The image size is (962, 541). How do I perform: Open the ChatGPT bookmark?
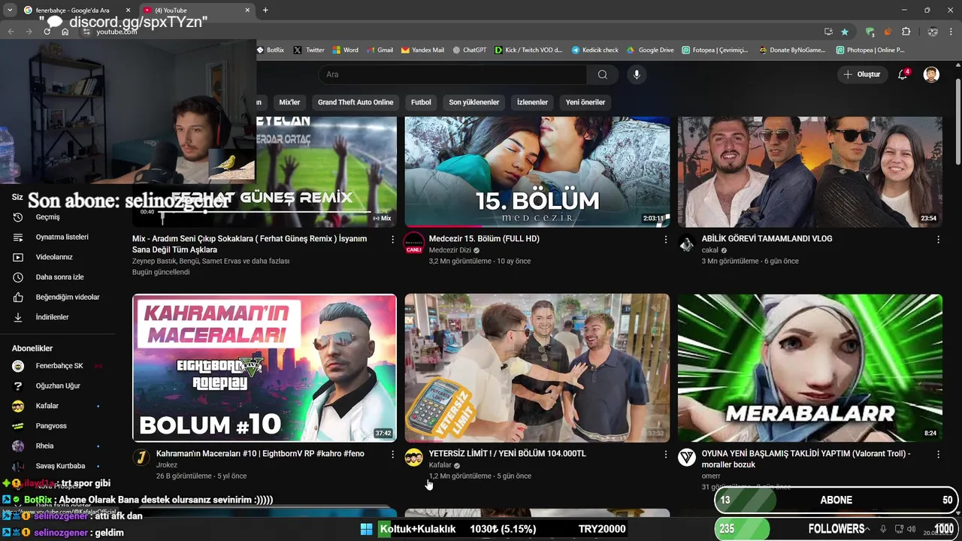469,50
